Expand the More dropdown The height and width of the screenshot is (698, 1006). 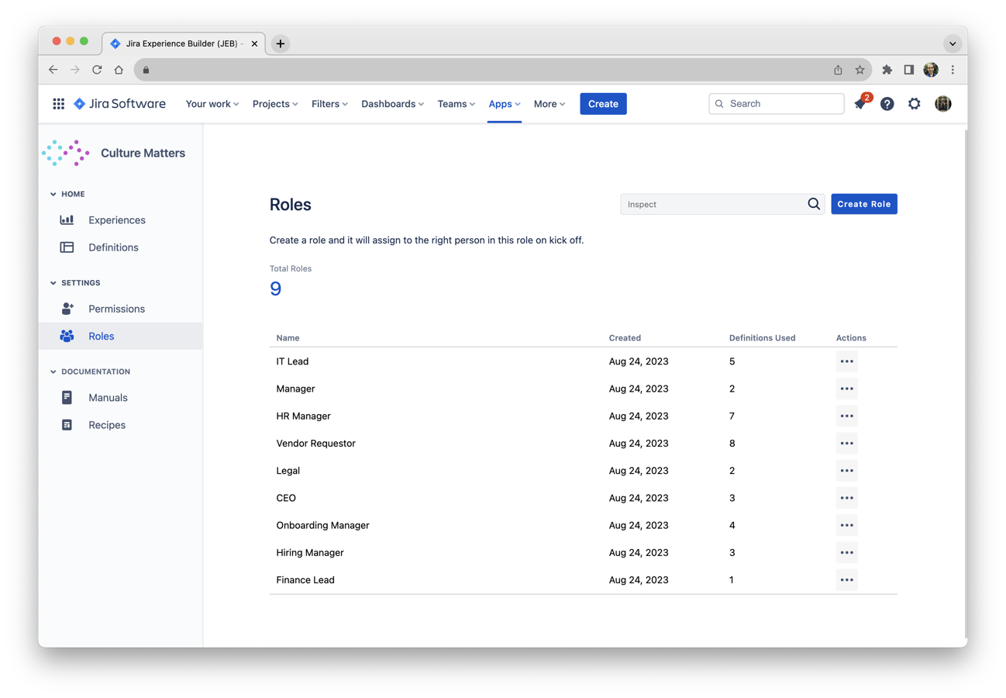click(550, 104)
